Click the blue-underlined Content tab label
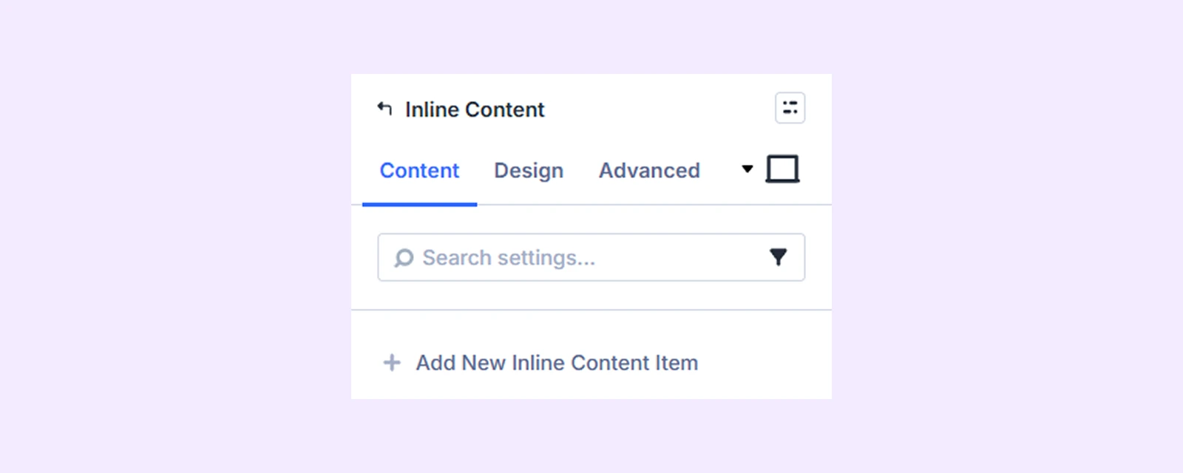 (x=419, y=171)
